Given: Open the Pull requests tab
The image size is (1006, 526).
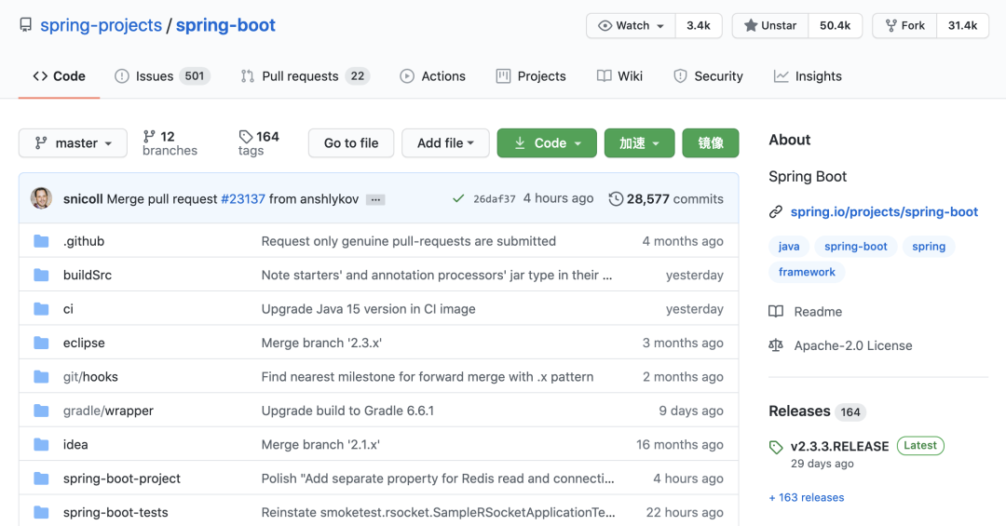Looking at the screenshot, I should tap(306, 76).
